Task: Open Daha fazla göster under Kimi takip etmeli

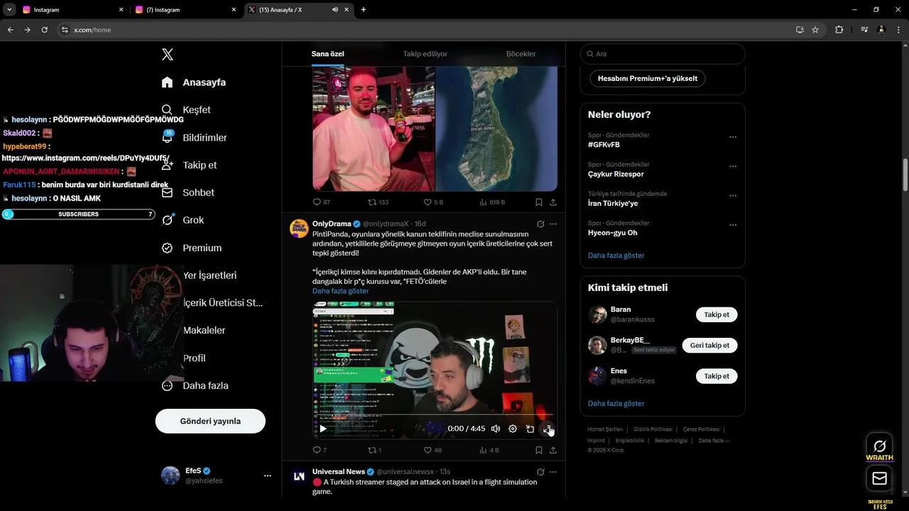Action: pos(616,403)
